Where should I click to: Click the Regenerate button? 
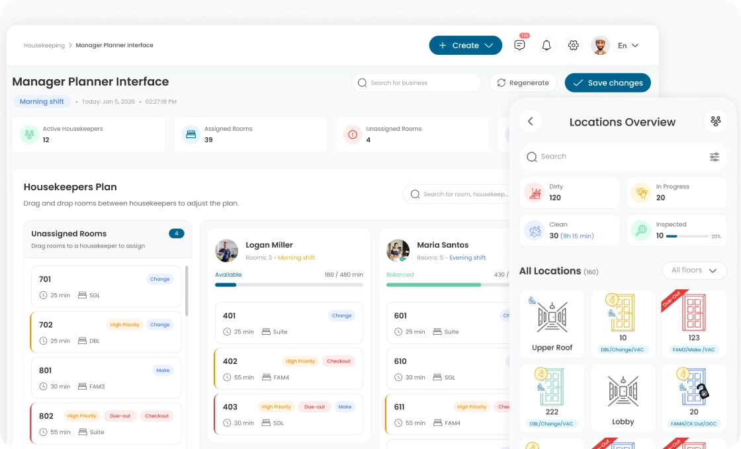(x=523, y=83)
